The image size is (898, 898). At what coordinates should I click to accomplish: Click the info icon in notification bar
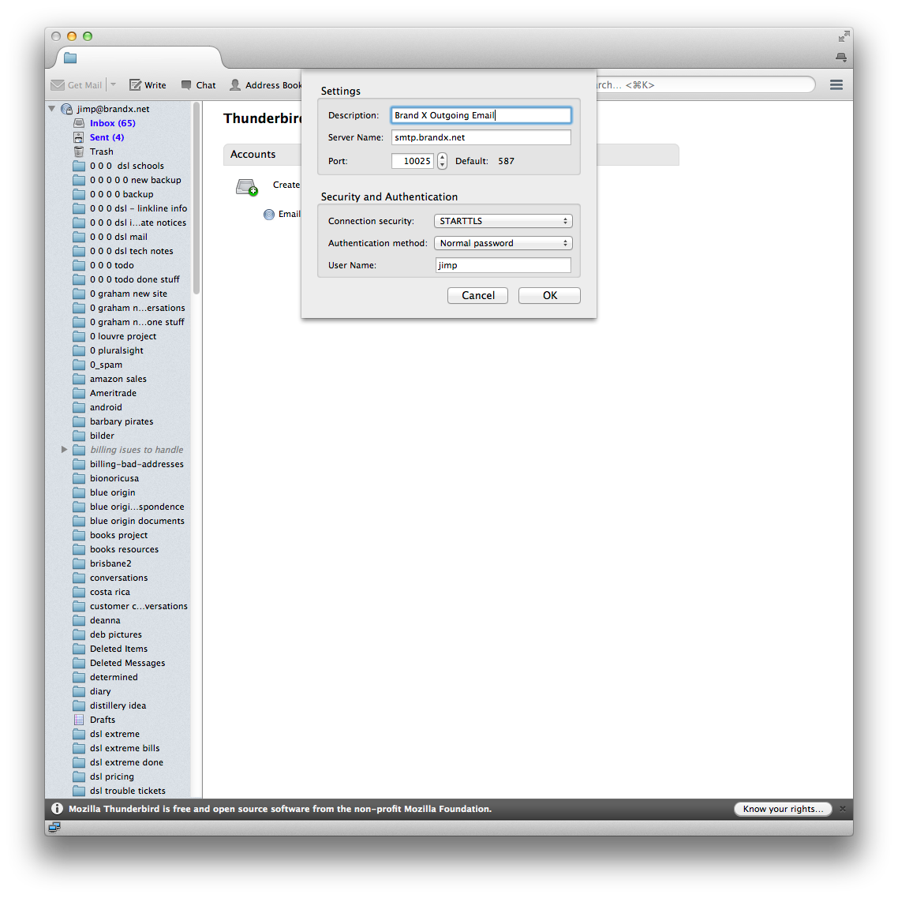(58, 809)
